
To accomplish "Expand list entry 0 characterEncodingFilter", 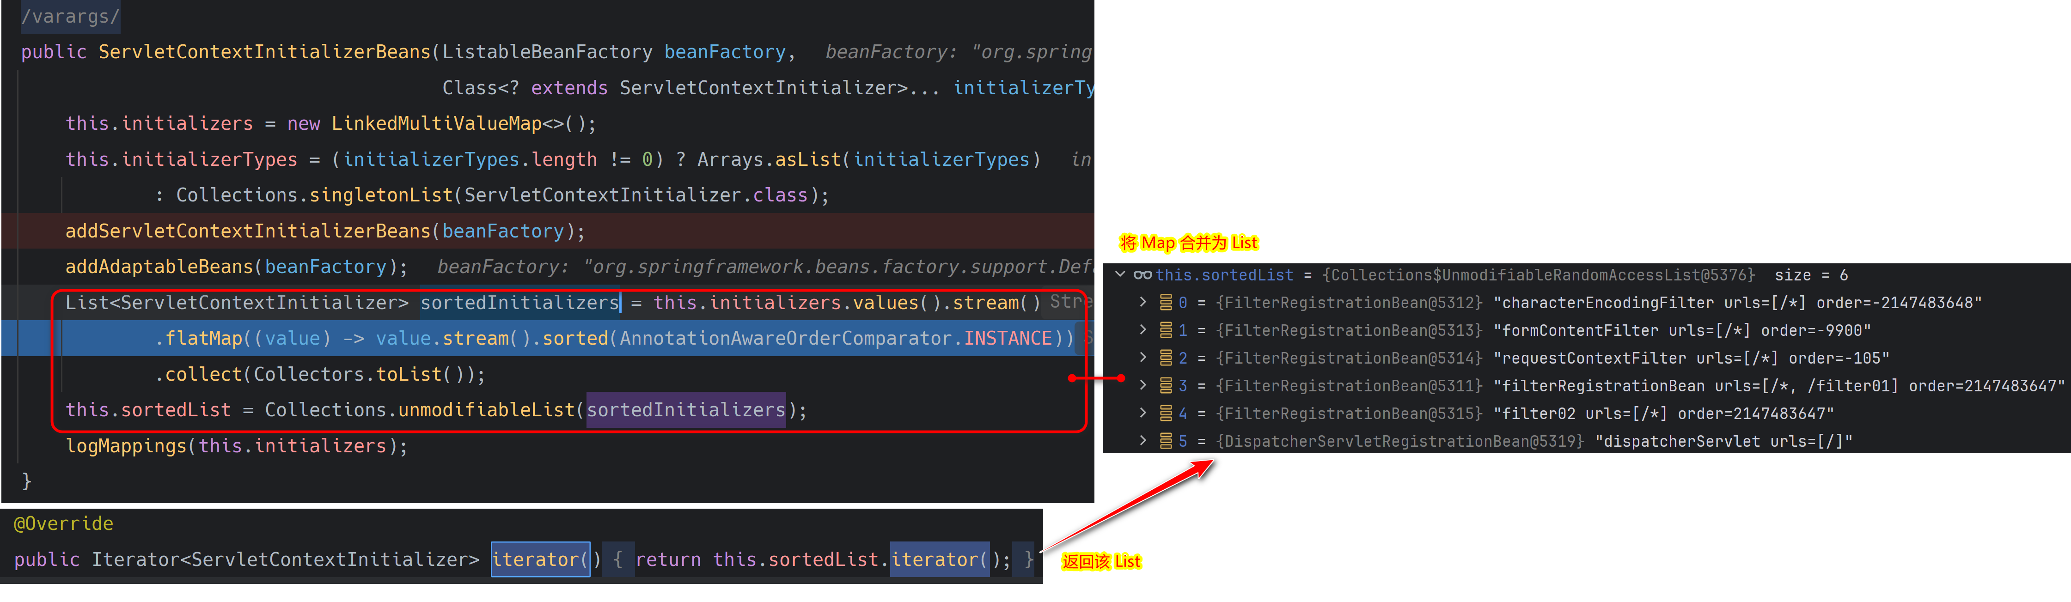I will click(x=1142, y=302).
